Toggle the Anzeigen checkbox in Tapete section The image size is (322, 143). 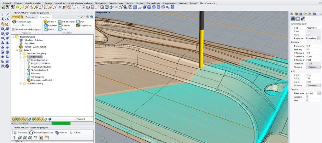tap(307, 96)
